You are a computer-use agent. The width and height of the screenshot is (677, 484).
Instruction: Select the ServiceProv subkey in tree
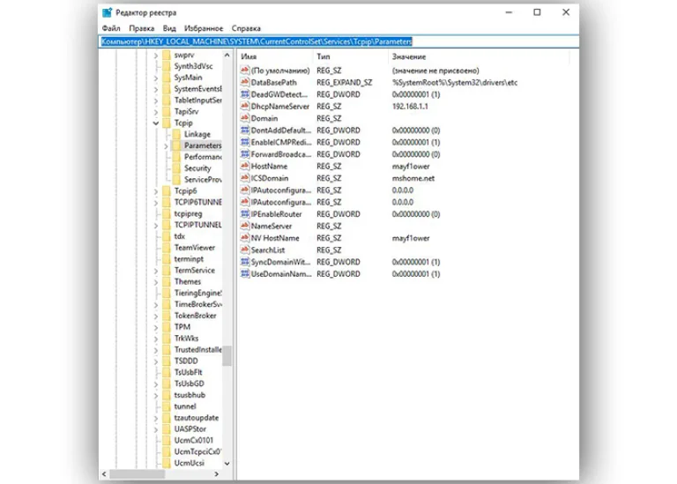tap(203, 180)
